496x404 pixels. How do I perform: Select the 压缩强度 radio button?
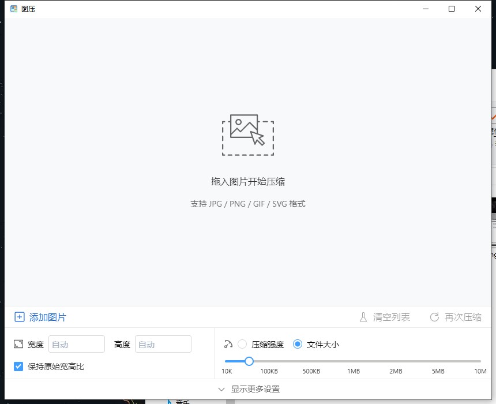[242, 344]
